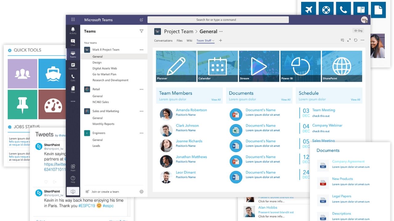Expand the Team Stuff tab dropdown
The height and width of the screenshot is (221, 394).
tap(213, 41)
